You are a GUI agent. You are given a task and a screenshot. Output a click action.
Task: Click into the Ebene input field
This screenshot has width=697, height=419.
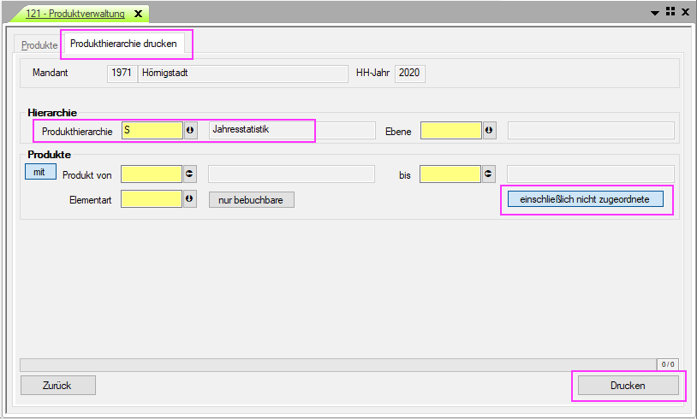point(450,131)
